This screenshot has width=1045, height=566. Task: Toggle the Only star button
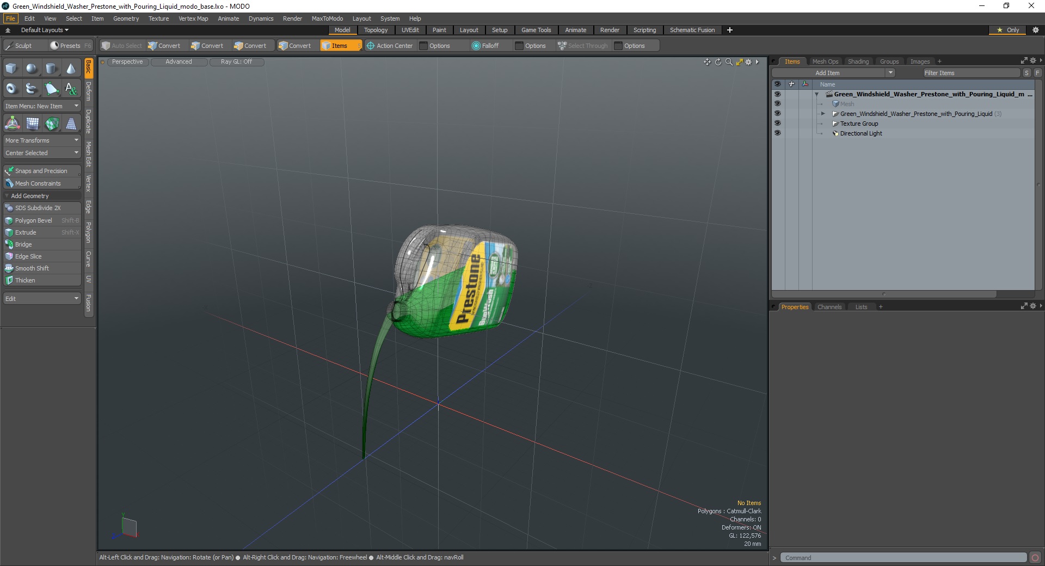point(1008,30)
